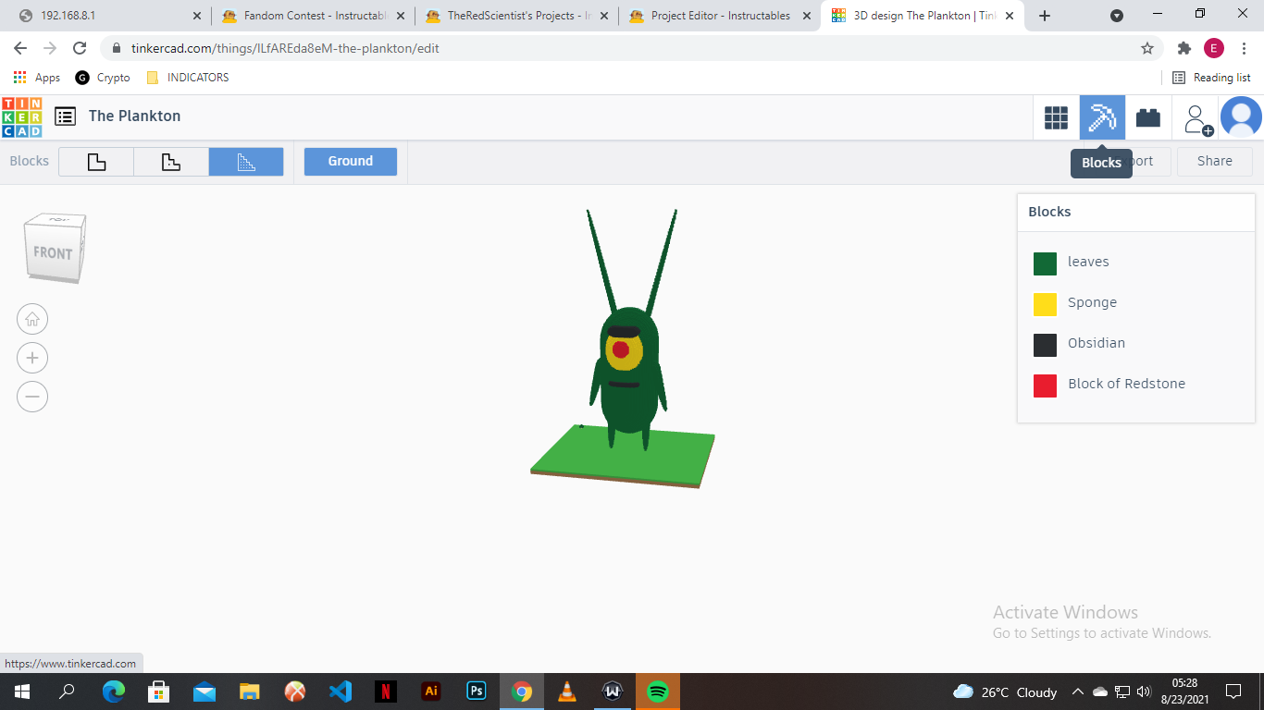The width and height of the screenshot is (1264, 710).
Task: Switch to Bricks mode icon
Action: (1148, 117)
